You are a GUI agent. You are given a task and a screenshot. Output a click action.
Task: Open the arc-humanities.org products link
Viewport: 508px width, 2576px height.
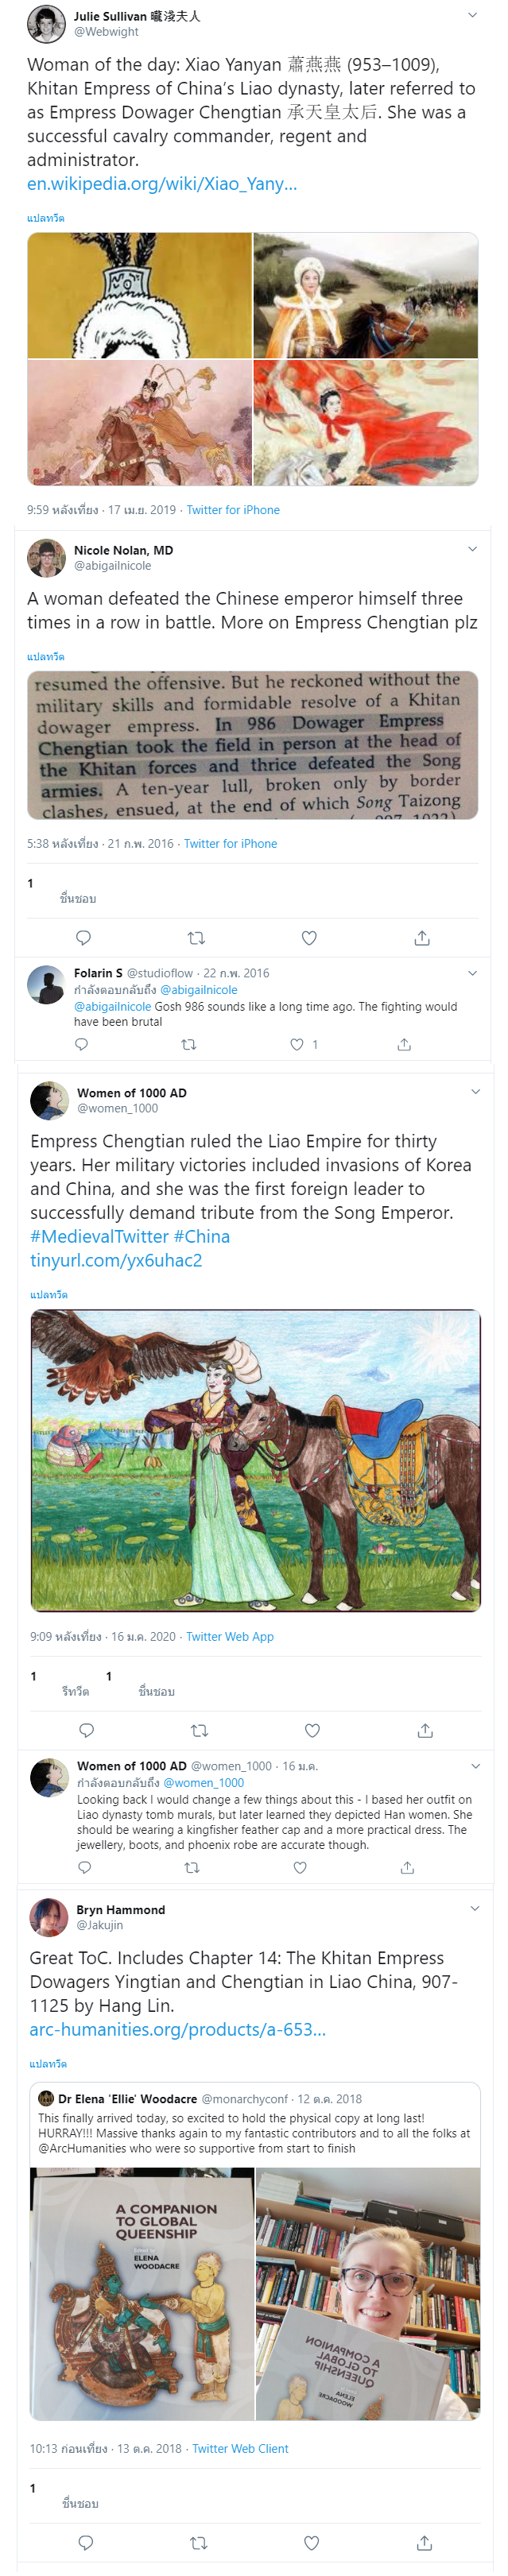click(177, 2029)
